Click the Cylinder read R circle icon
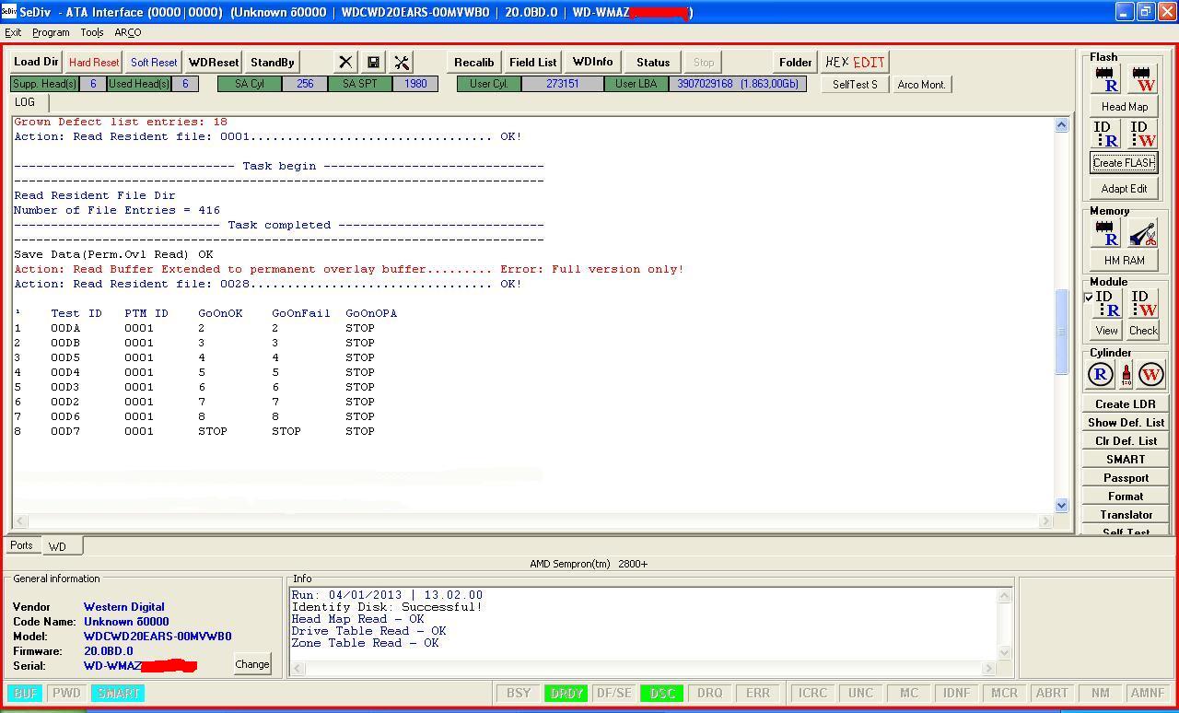This screenshot has width=1179, height=713. click(x=1101, y=374)
